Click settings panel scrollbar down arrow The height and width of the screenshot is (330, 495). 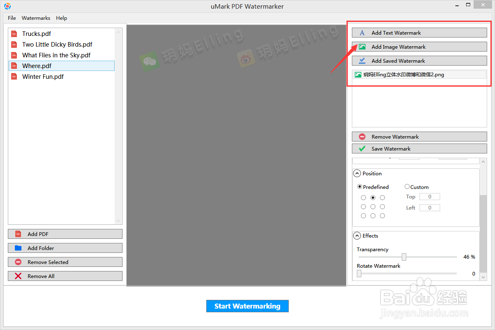(484, 278)
